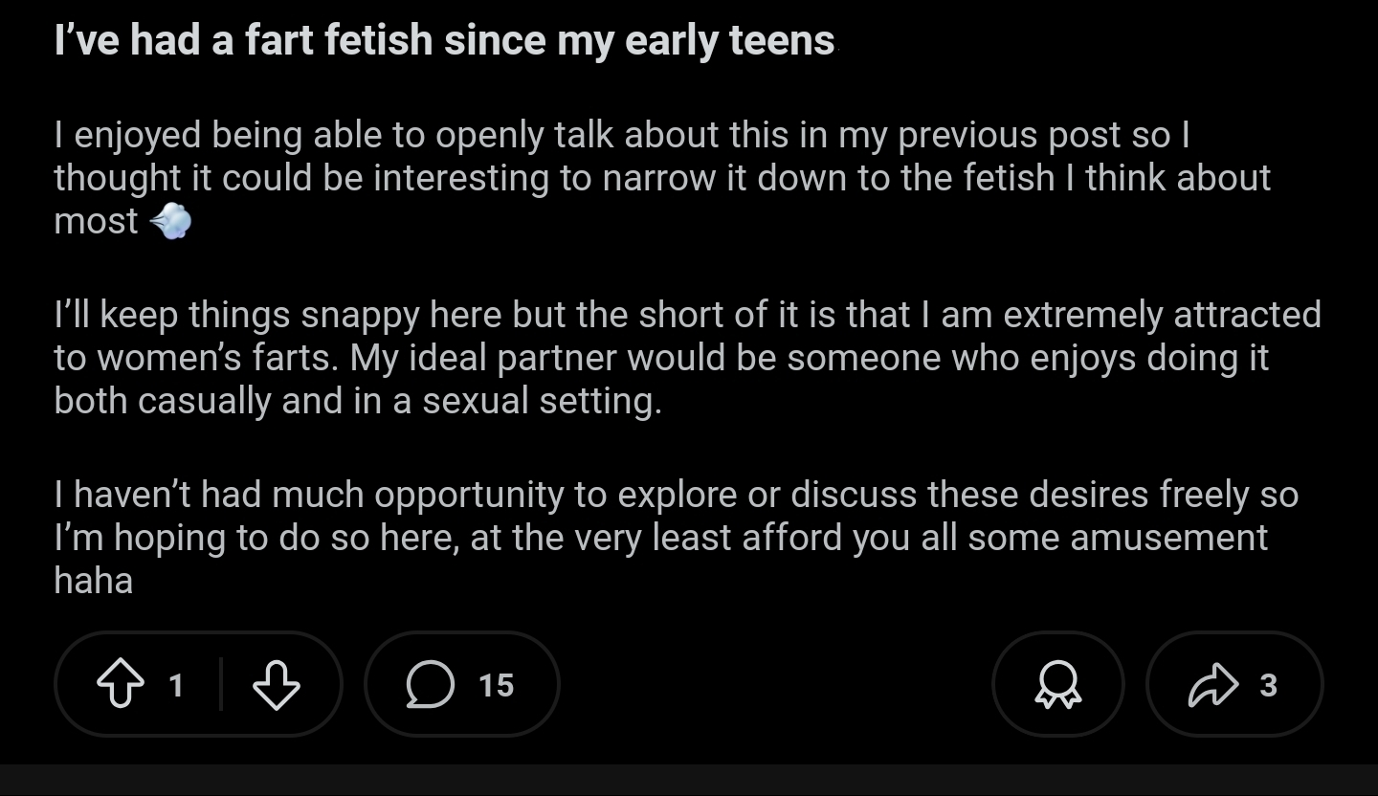
Task: Open the post title heading
Action: click(x=445, y=41)
